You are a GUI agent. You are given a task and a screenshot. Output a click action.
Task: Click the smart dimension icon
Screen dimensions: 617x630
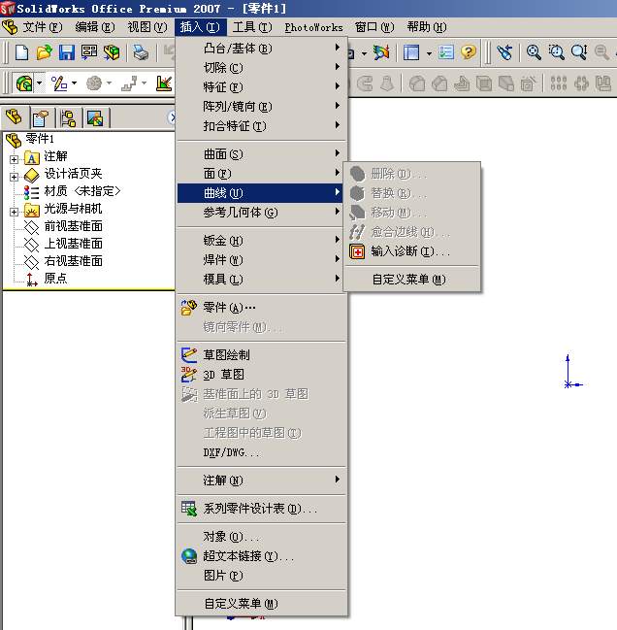tap(59, 83)
